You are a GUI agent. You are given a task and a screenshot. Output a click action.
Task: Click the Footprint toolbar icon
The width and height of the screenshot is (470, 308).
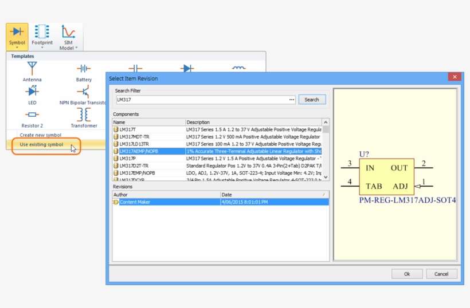(x=42, y=35)
